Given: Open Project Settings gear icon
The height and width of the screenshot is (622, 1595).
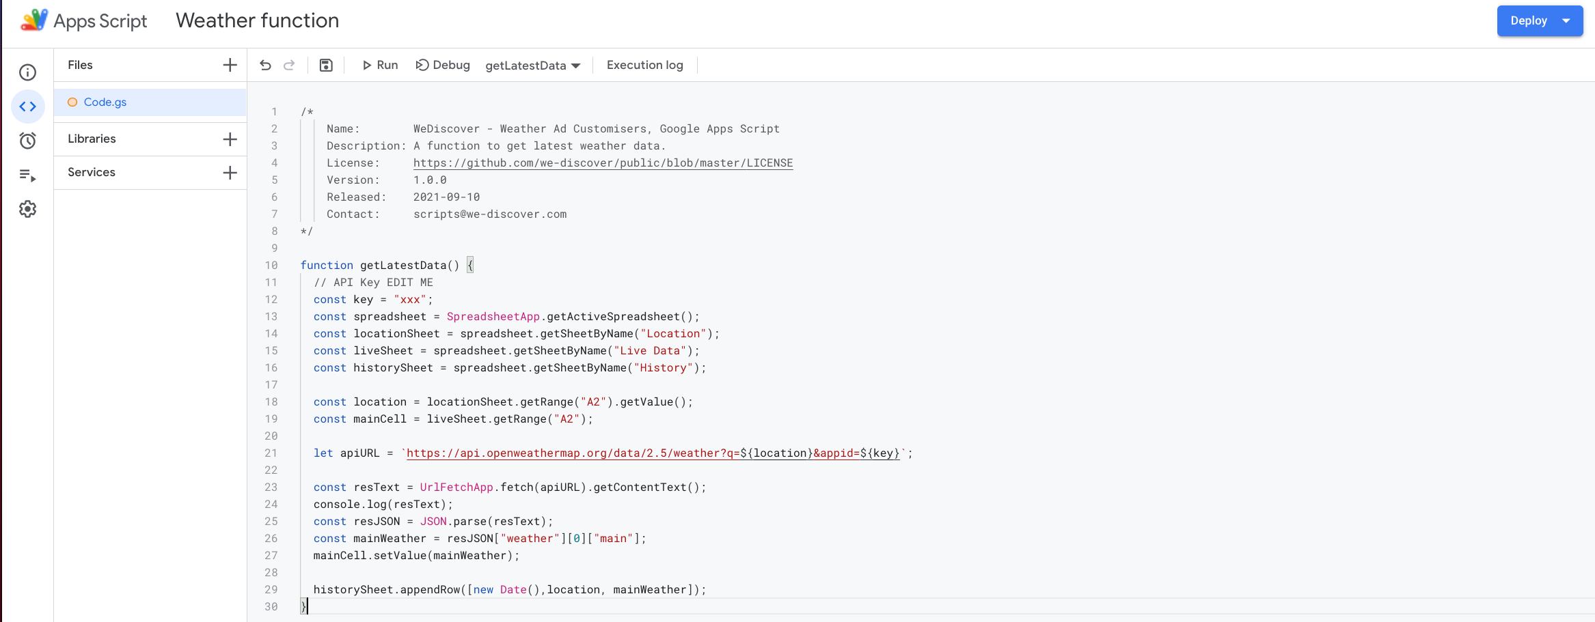Looking at the screenshot, I should [x=27, y=209].
